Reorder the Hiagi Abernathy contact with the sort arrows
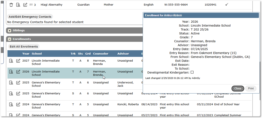This screenshot has height=118, width=262. tap(31, 5)
